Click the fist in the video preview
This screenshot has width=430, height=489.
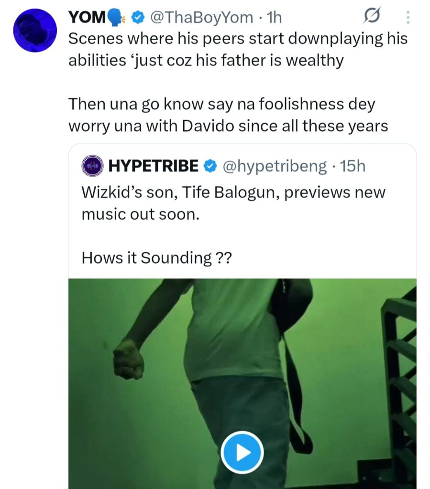tap(128, 359)
